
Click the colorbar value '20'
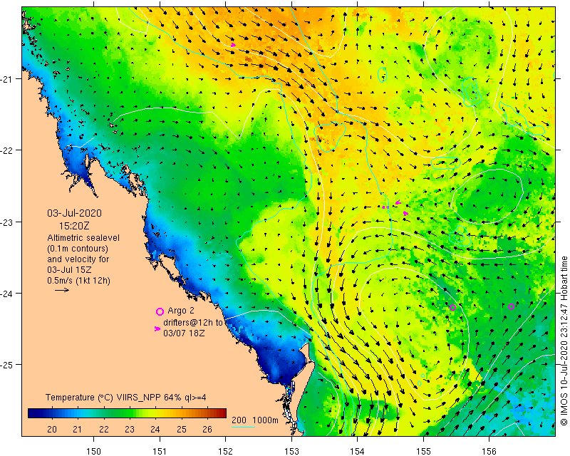(x=52, y=429)
